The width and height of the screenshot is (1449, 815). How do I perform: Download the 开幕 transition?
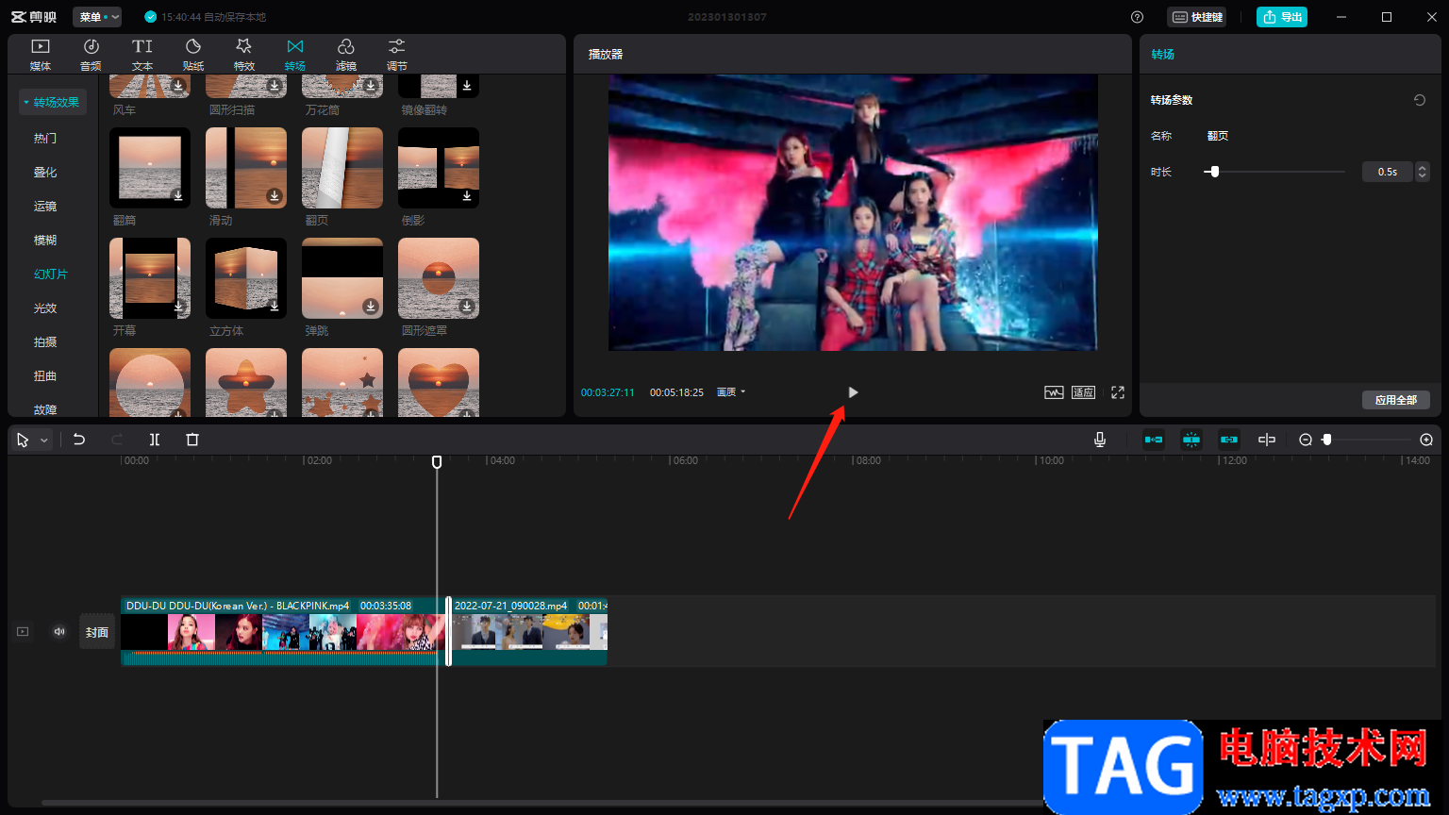pos(177,306)
